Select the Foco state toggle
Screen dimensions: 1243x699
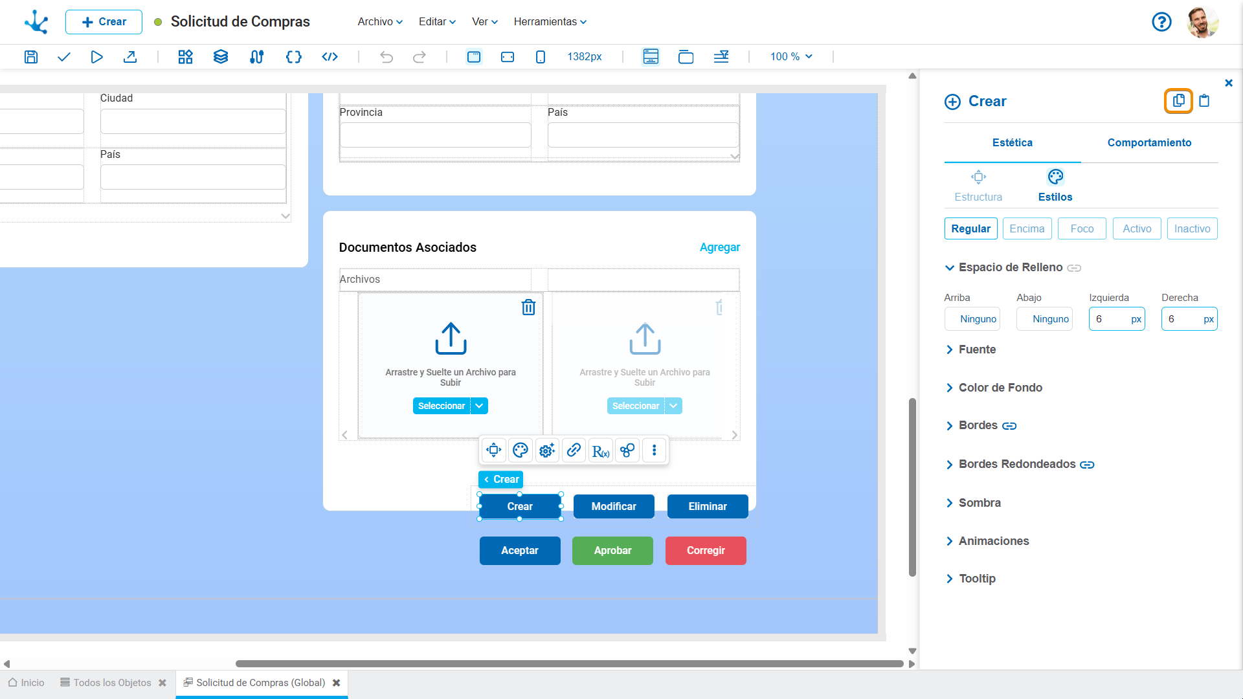pos(1082,228)
